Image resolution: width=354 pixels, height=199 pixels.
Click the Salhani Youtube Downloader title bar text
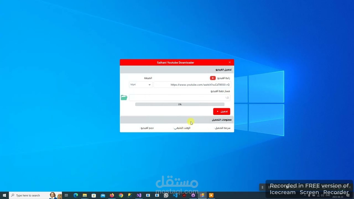[176, 62]
